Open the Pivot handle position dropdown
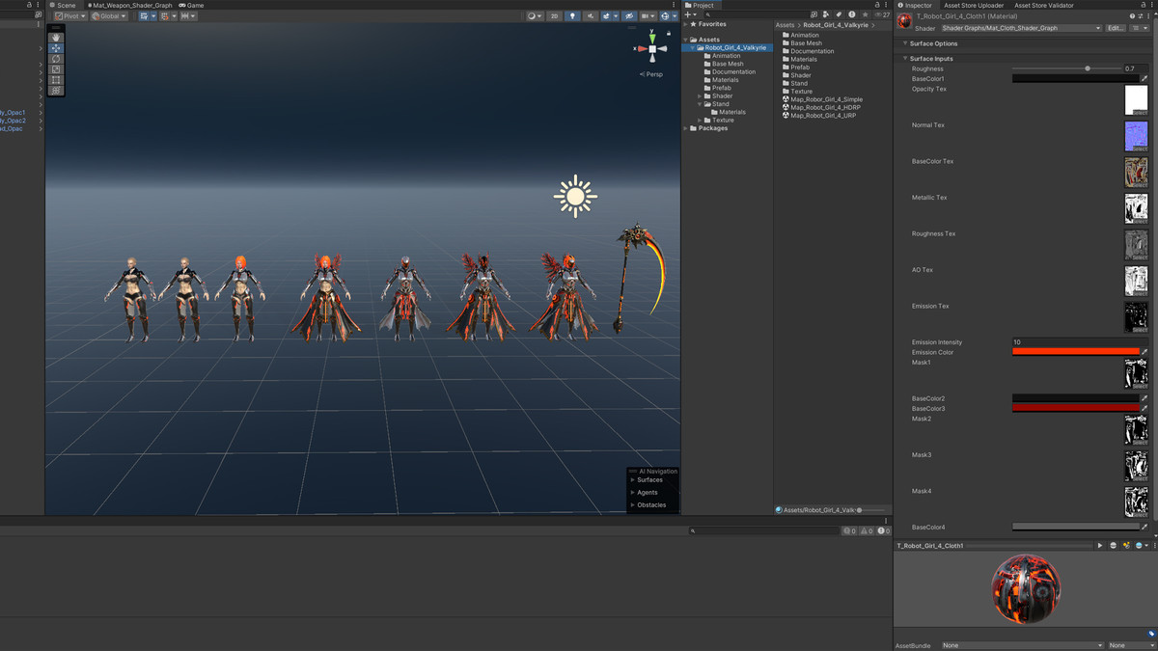The width and height of the screenshot is (1158, 651). click(70, 16)
